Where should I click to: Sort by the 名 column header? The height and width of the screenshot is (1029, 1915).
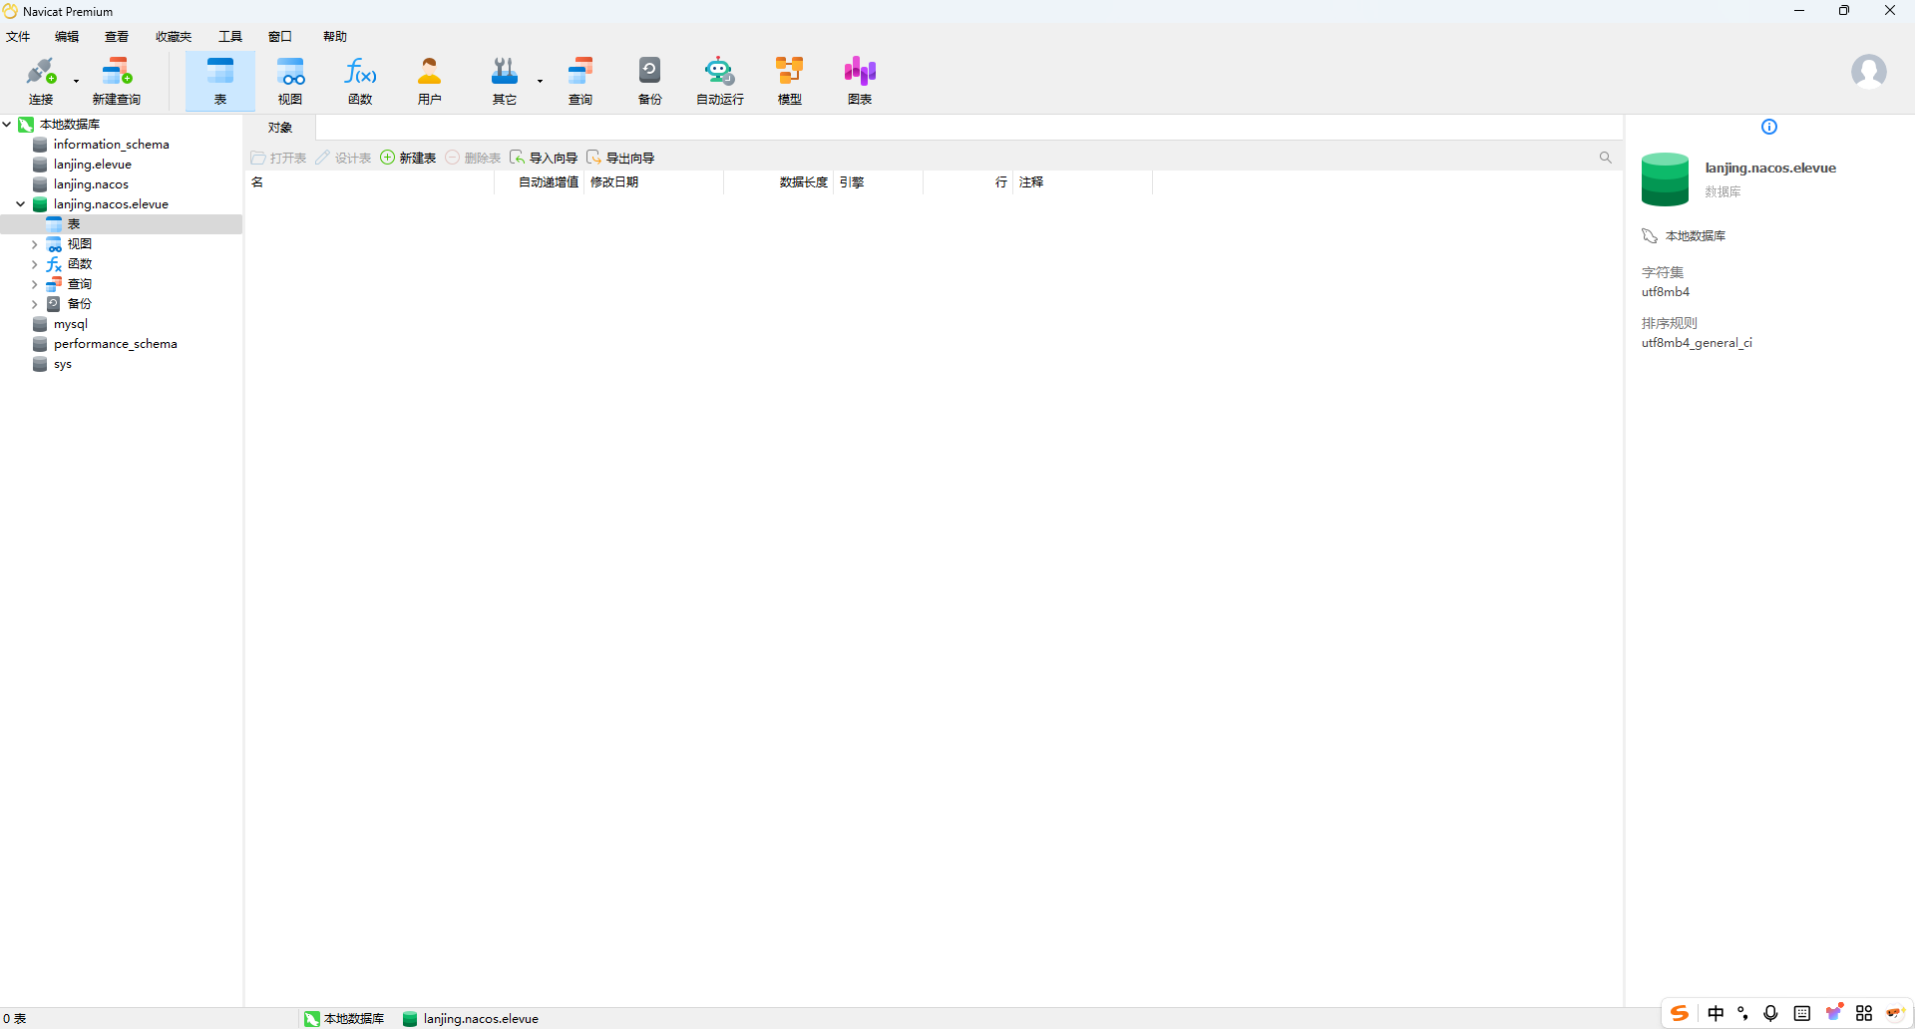click(370, 182)
